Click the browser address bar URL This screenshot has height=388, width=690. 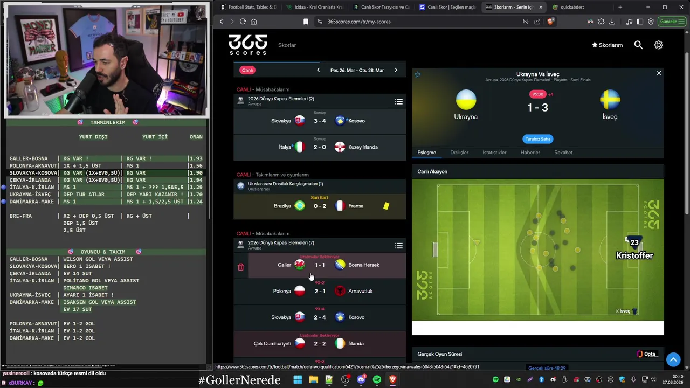click(359, 22)
